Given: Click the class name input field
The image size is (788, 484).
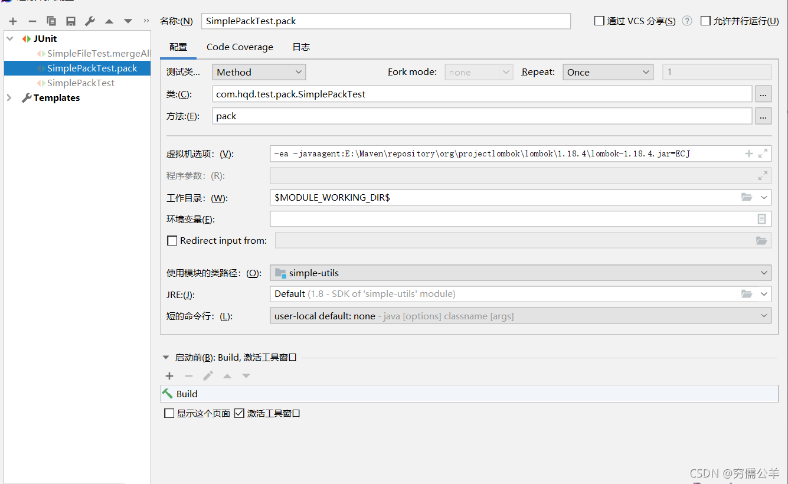Looking at the screenshot, I should [482, 94].
